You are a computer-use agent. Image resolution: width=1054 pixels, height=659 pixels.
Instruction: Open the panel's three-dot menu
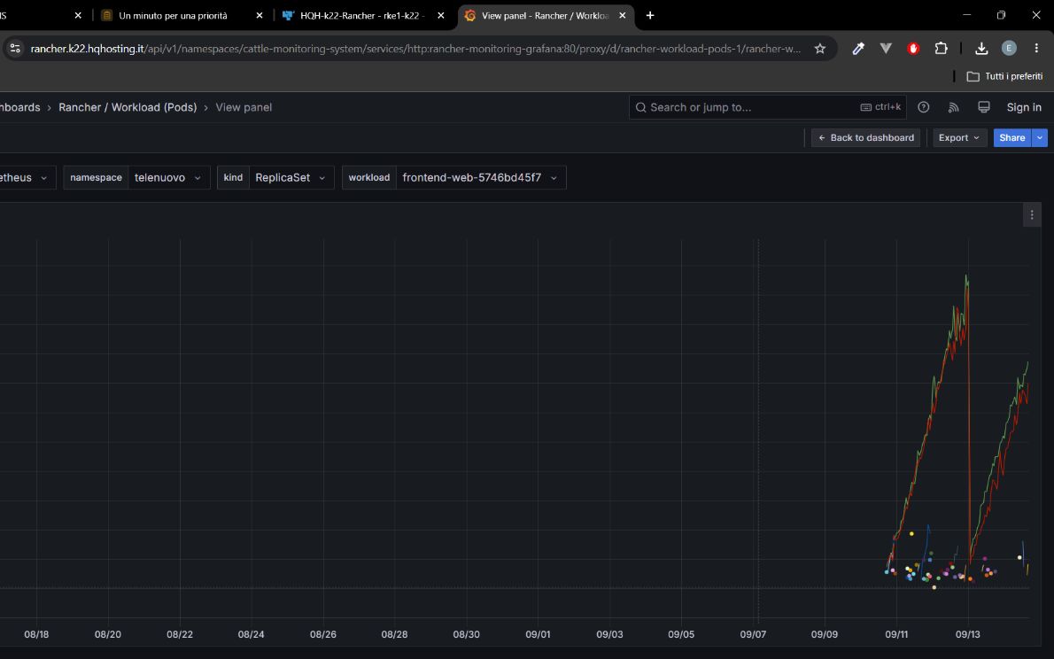[x=1032, y=215]
